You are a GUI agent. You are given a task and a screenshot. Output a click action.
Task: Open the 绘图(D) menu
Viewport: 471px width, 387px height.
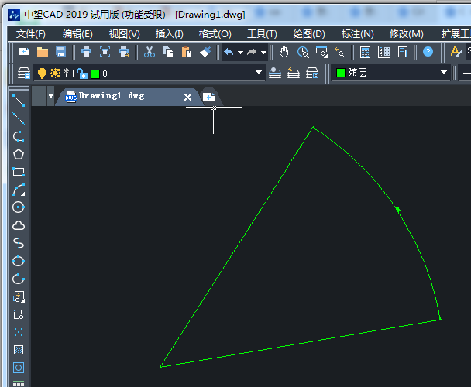[308, 33]
